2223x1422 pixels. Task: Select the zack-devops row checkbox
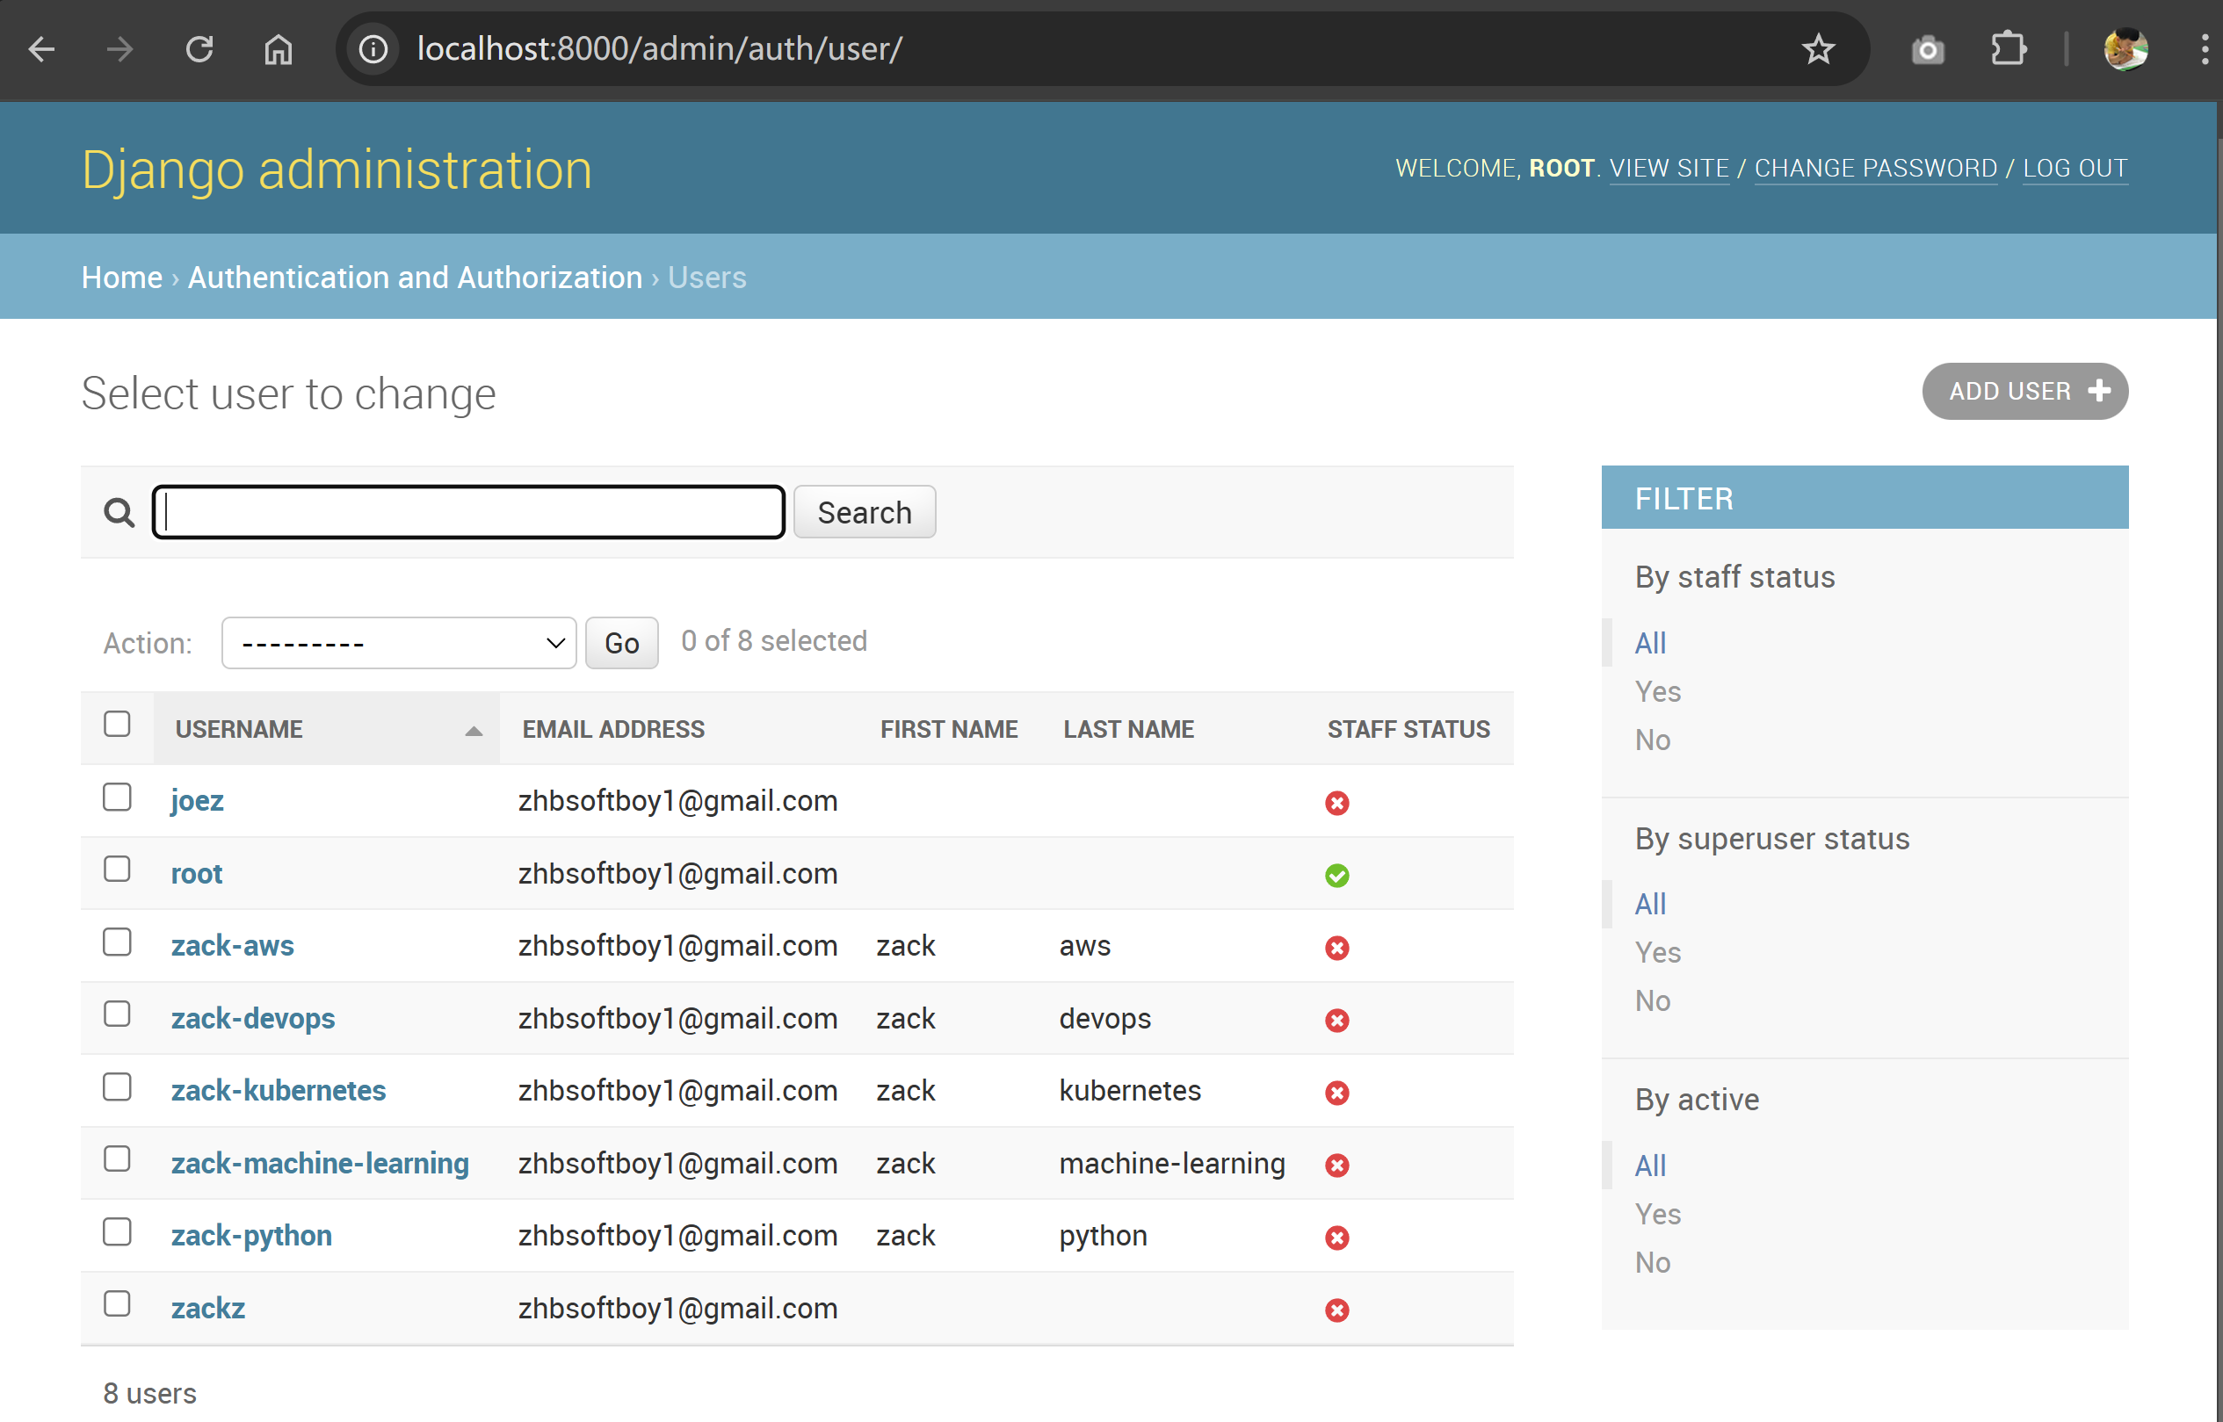pos(117,1014)
